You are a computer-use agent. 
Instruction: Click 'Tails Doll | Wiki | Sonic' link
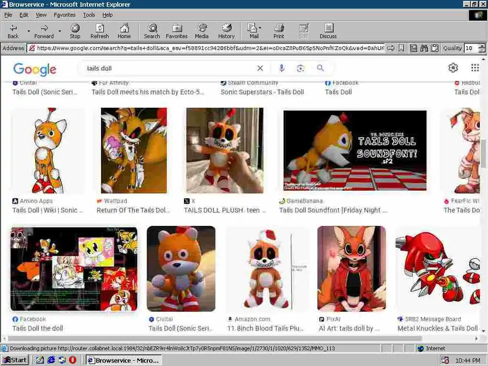[x=48, y=210]
